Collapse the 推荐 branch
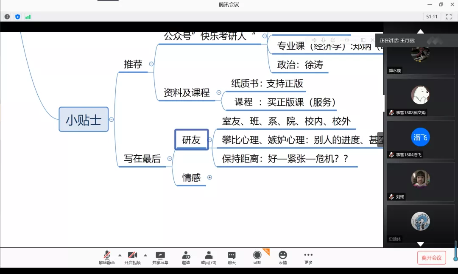 coord(151,64)
